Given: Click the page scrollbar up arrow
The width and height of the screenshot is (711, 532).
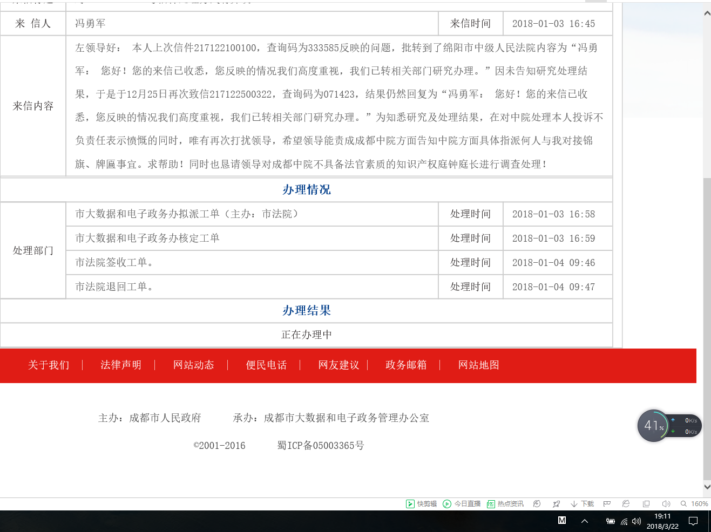Looking at the screenshot, I should tap(707, 13).
